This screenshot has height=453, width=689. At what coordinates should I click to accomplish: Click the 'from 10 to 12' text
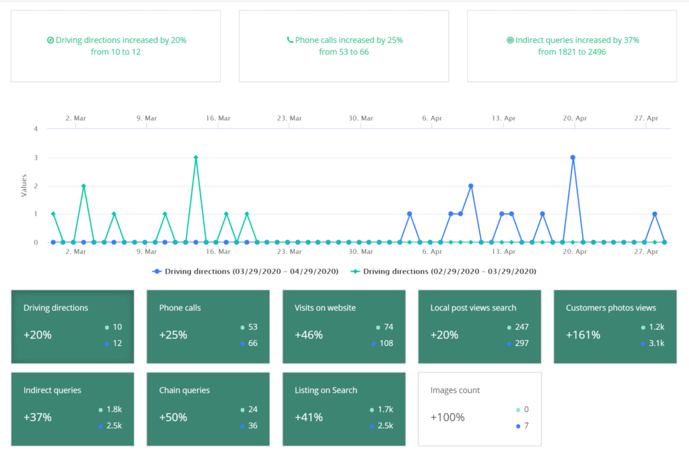click(116, 52)
